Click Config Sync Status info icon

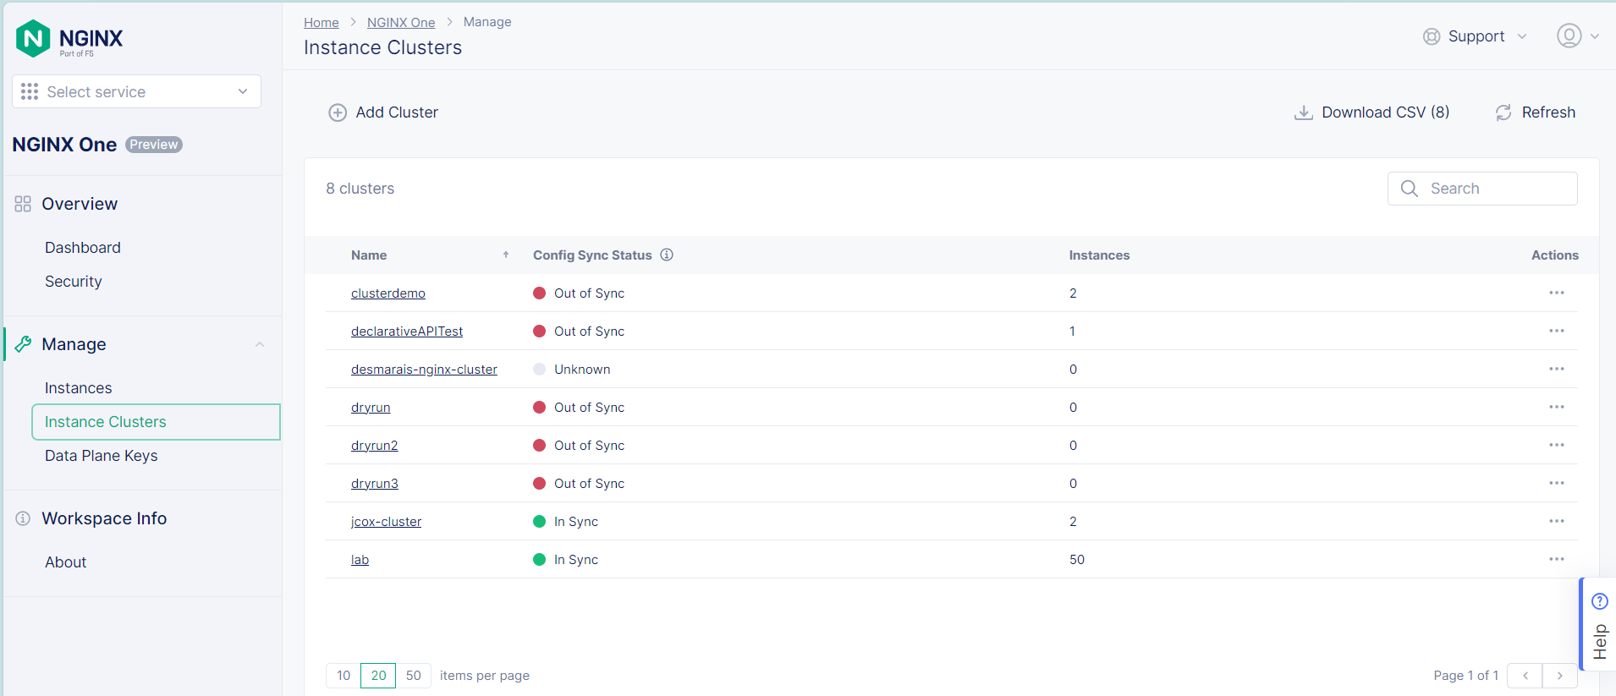click(x=667, y=255)
